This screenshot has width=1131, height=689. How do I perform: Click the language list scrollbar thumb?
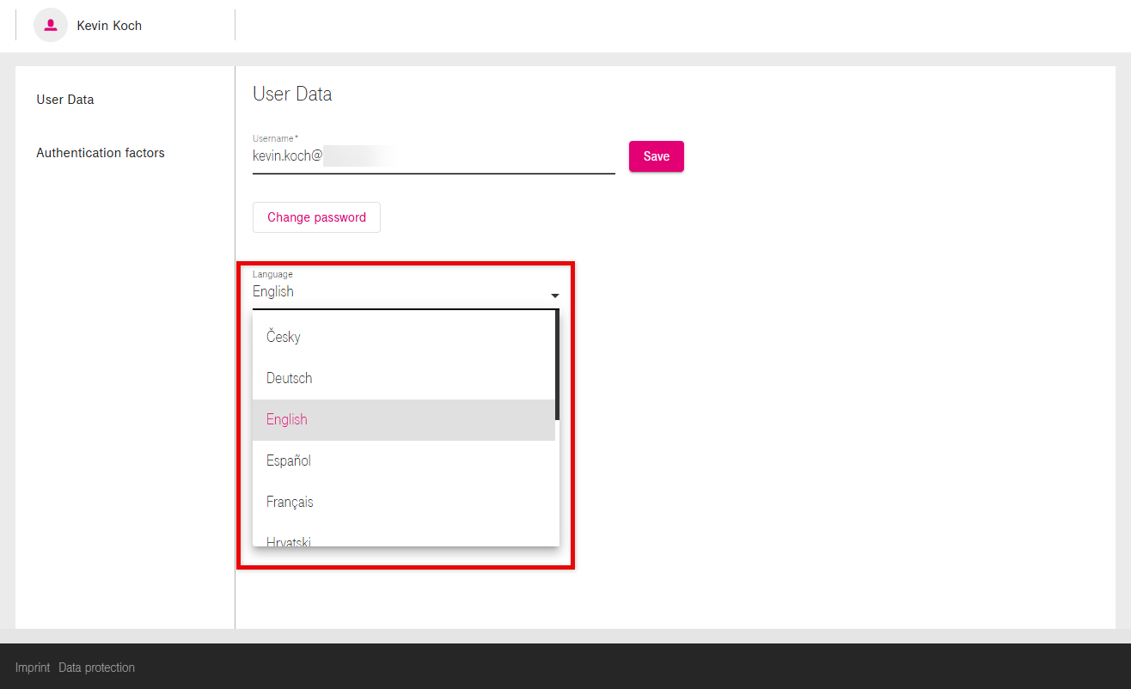557,365
